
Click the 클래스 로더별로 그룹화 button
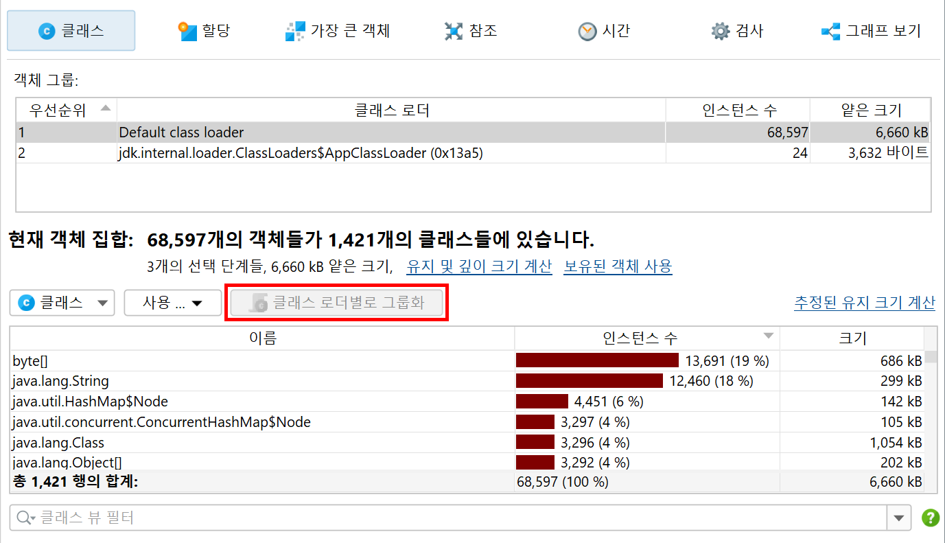point(337,303)
